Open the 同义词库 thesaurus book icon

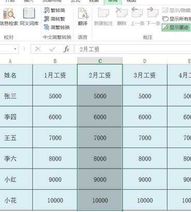coord(29,13)
